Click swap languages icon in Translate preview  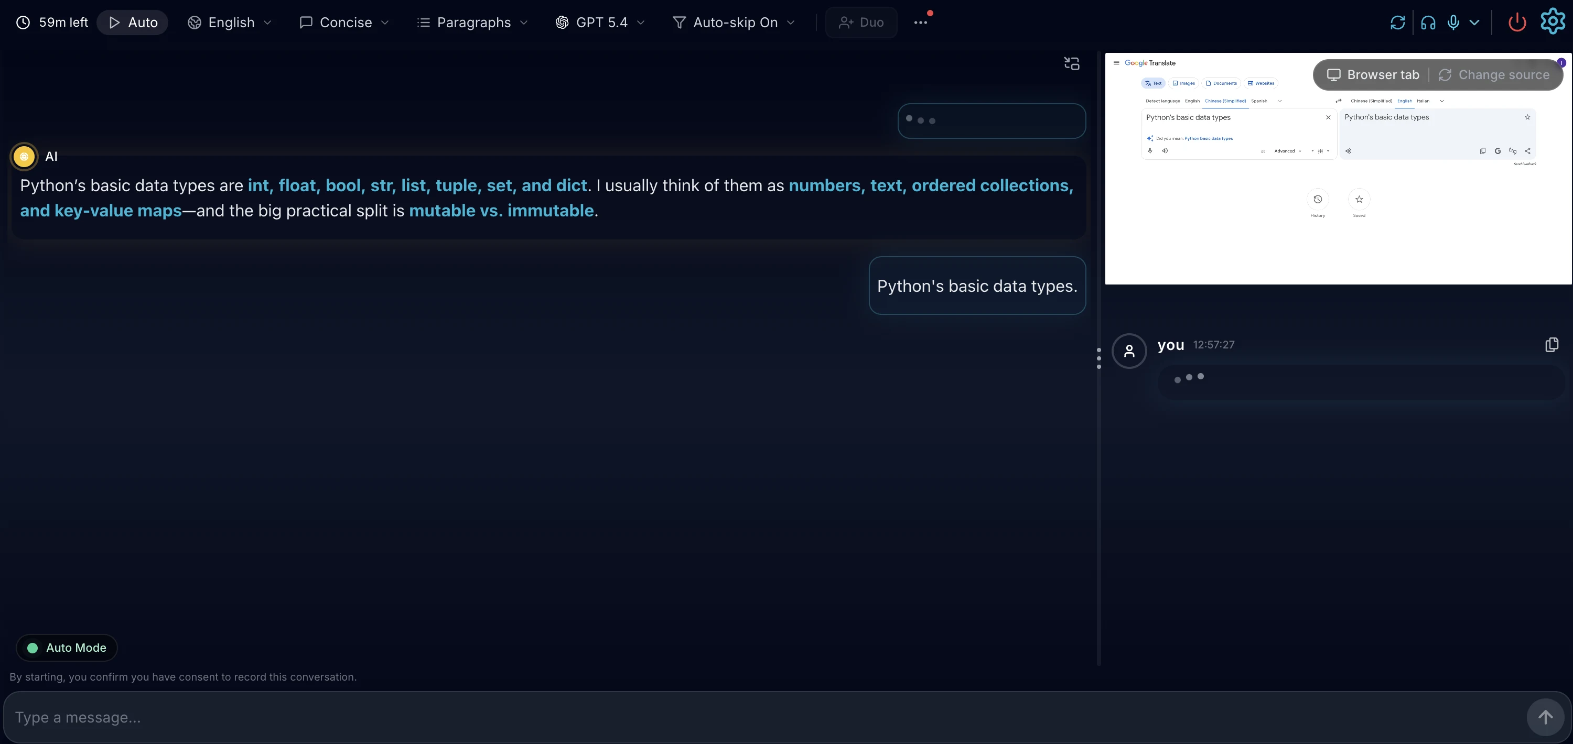pyautogui.click(x=1338, y=101)
